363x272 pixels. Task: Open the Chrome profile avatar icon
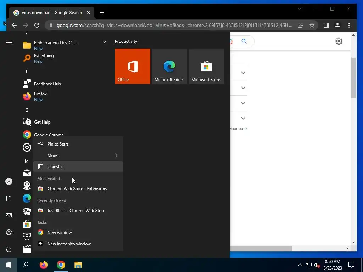click(337, 25)
